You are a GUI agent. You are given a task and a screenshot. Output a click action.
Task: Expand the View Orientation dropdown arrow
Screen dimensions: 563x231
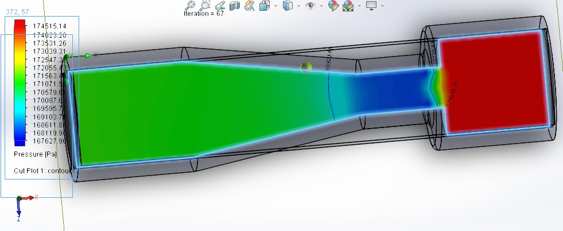point(275,6)
